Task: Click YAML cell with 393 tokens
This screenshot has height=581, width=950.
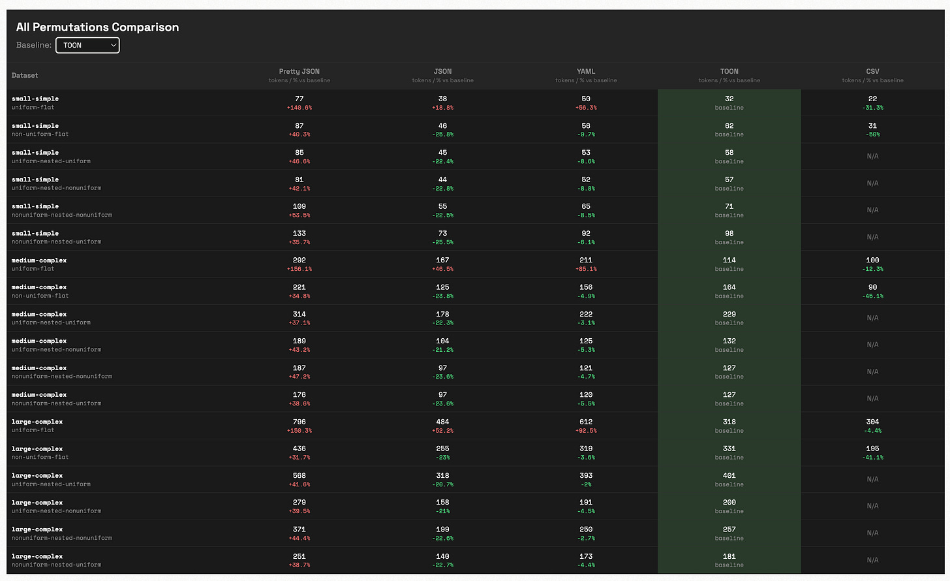Action: 586,479
